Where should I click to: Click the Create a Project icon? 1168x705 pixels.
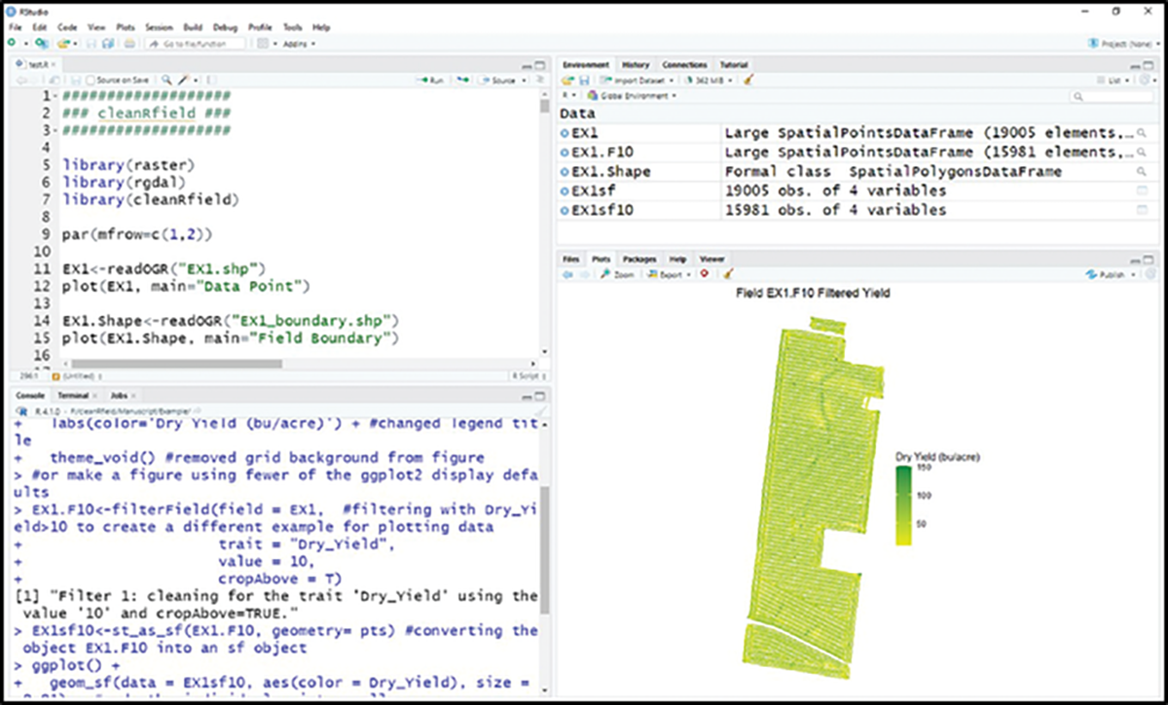pos(41,44)
